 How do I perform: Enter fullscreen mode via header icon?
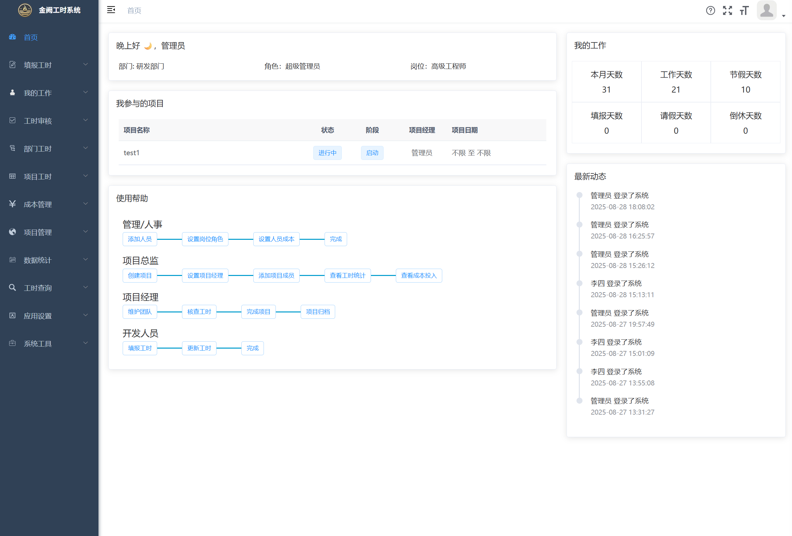tap(727, 11)
